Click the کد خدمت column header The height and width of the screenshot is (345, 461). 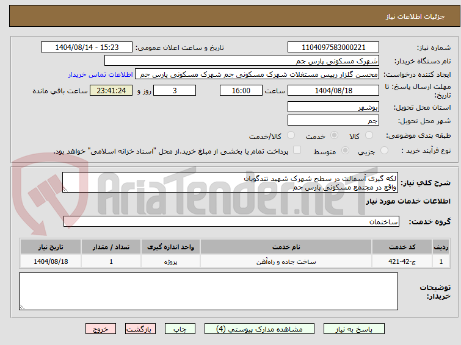pos(402,247)
